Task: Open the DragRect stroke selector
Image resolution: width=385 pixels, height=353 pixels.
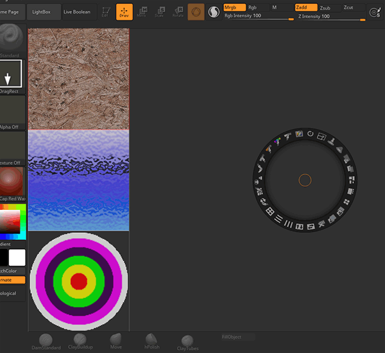Action: point(12,74)
